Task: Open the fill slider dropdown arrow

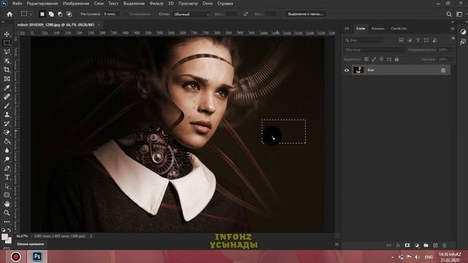Action: (x=452, y=59)
